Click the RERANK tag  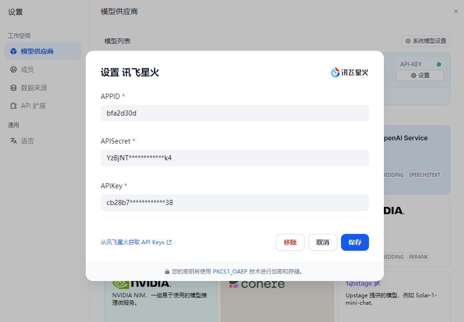[418, 257]
